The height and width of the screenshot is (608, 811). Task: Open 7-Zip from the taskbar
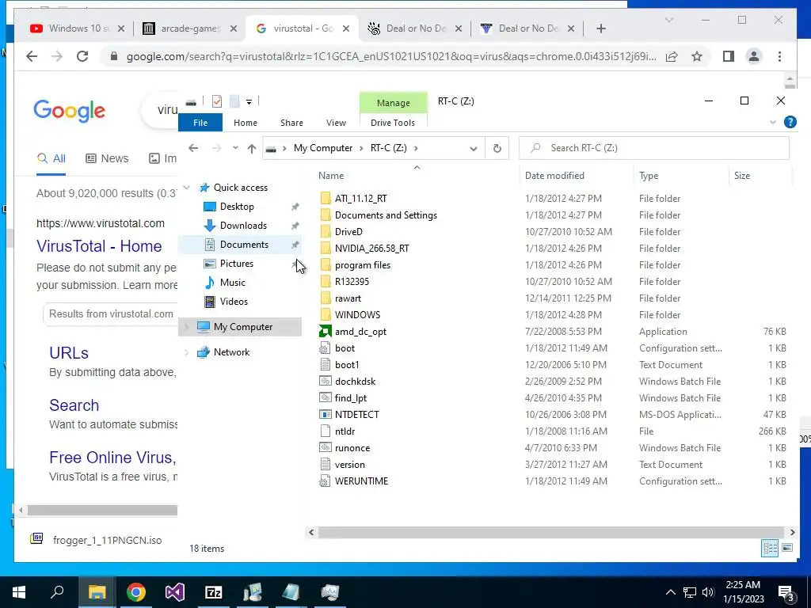point(214,592)
